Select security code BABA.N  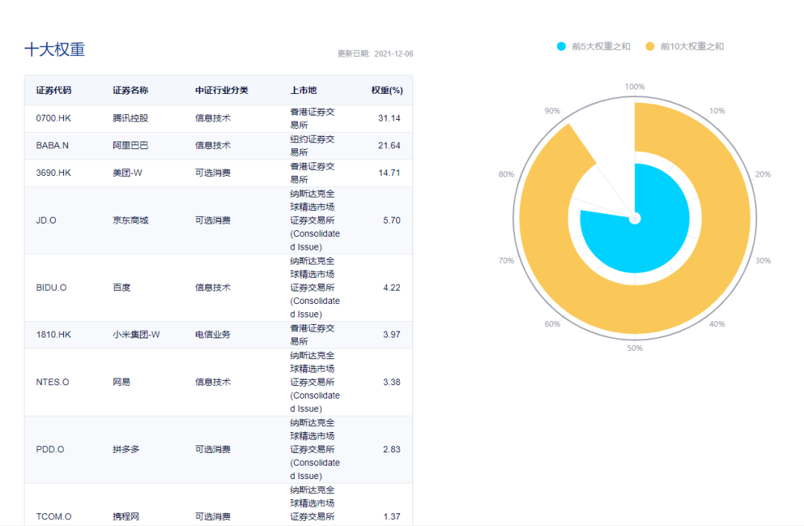(52, 146)
